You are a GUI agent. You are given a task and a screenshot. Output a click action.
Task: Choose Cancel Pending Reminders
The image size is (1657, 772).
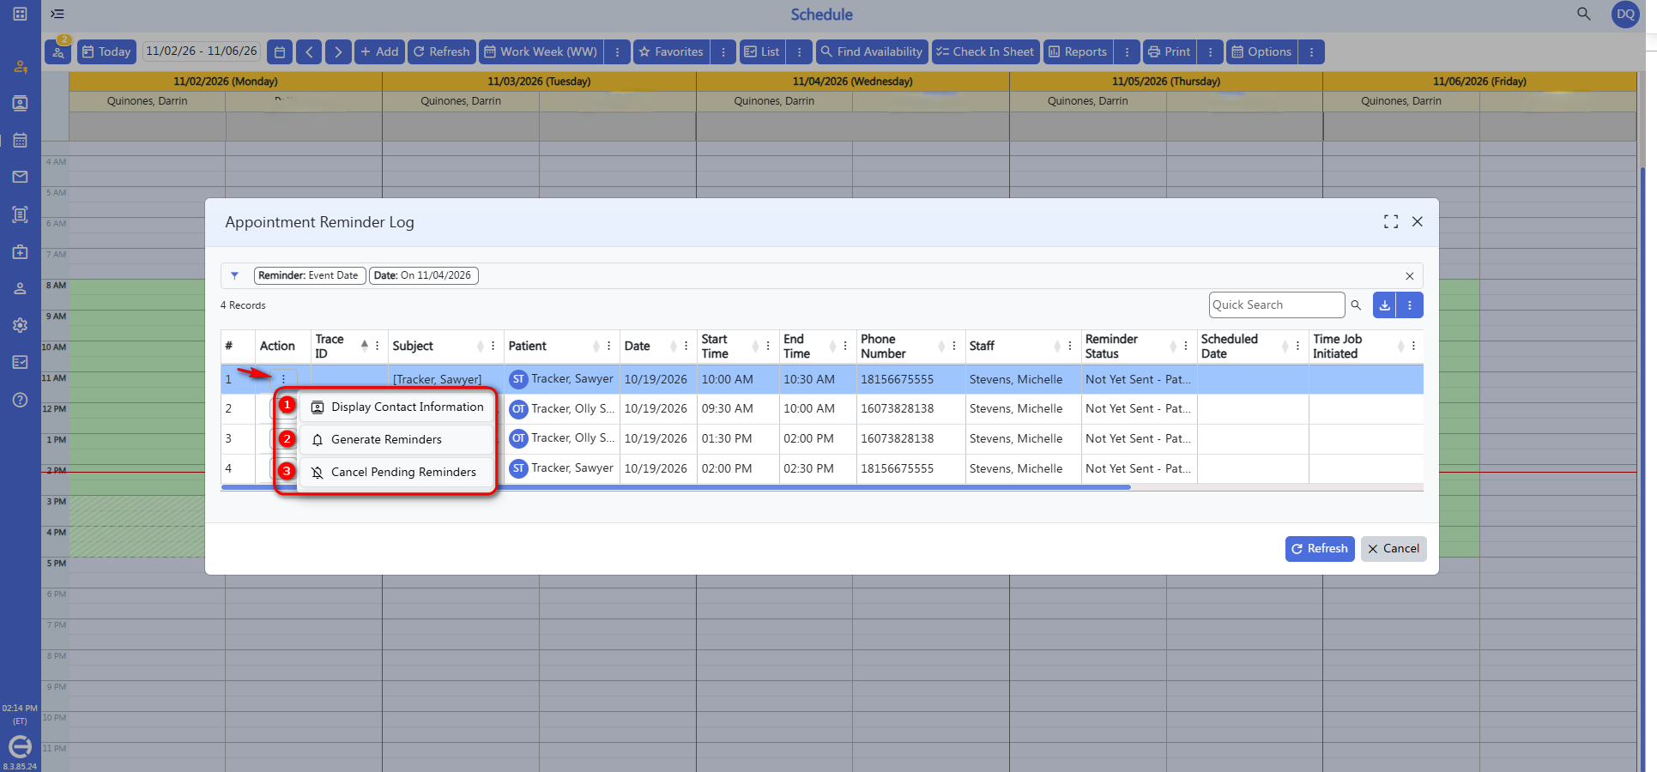[397, 472]
